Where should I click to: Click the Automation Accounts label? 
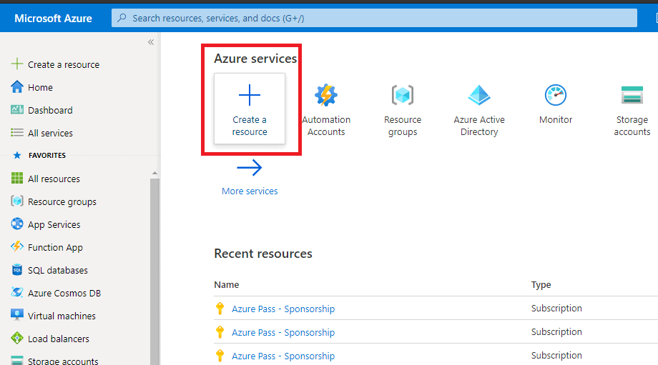[326, 126]
